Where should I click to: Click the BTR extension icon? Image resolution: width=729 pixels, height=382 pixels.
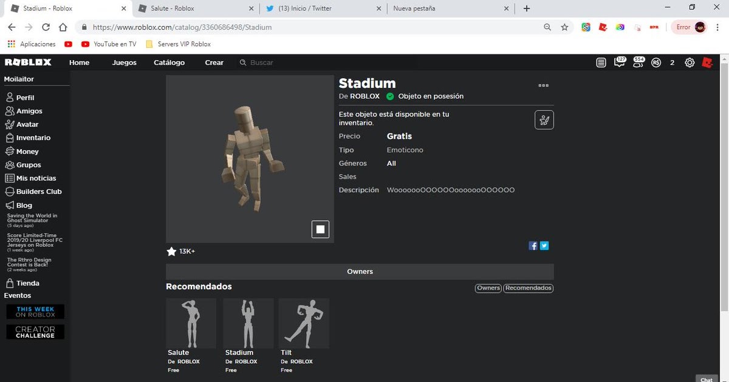[x=654, y=27]
